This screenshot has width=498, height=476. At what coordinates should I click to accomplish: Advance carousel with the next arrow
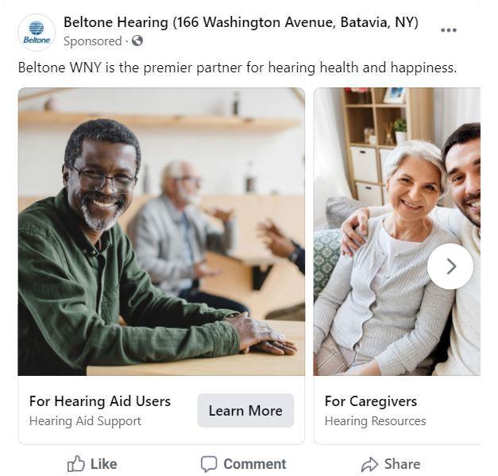click(x=450, y=266)
